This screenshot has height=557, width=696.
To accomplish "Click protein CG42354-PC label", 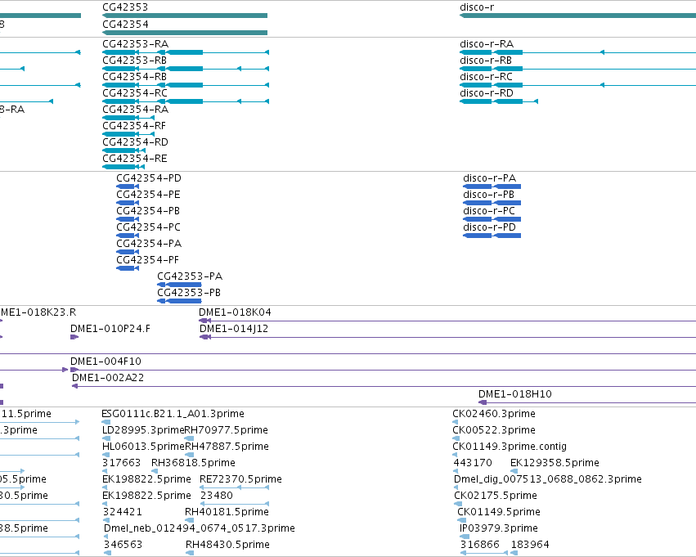I will pos(148,227).
